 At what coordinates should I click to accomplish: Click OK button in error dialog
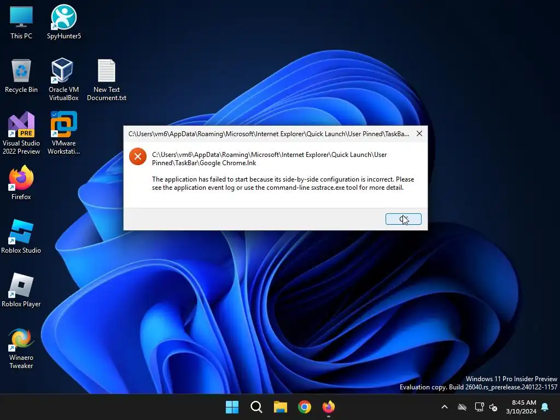(403, 219)
